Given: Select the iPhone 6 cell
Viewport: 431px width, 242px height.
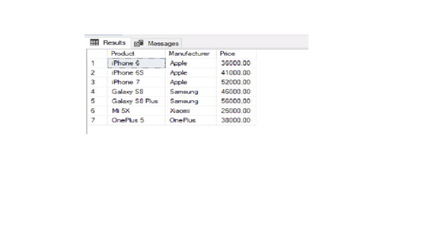Looking at the screenshot, I should (x=136, y=63).
